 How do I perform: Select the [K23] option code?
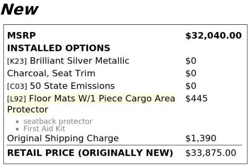pos(17,61)
